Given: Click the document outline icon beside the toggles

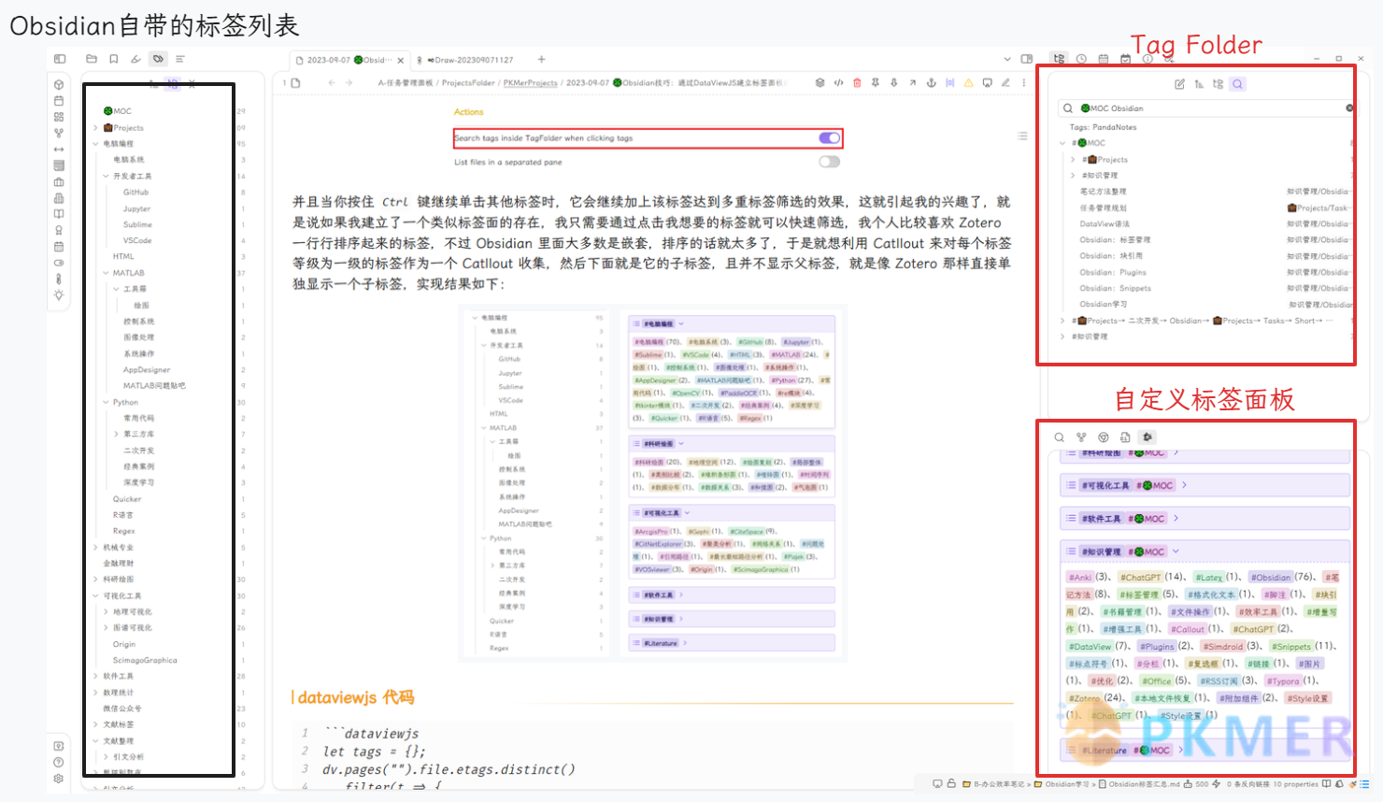Looking at the screenshot, I should (x=1022, y=136).
